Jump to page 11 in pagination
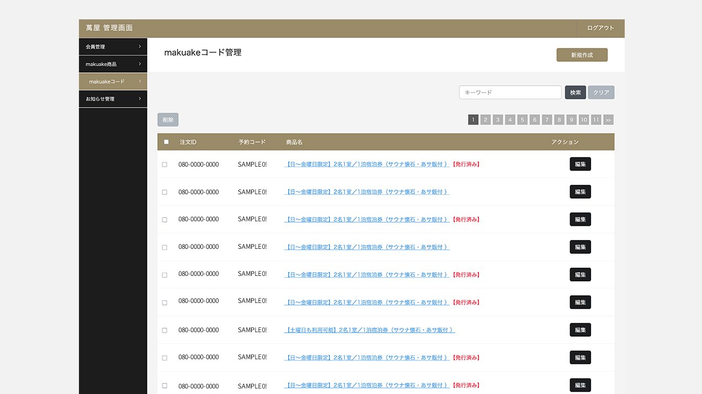The width and height of the screenshot is (702, 394). point(596,120)
